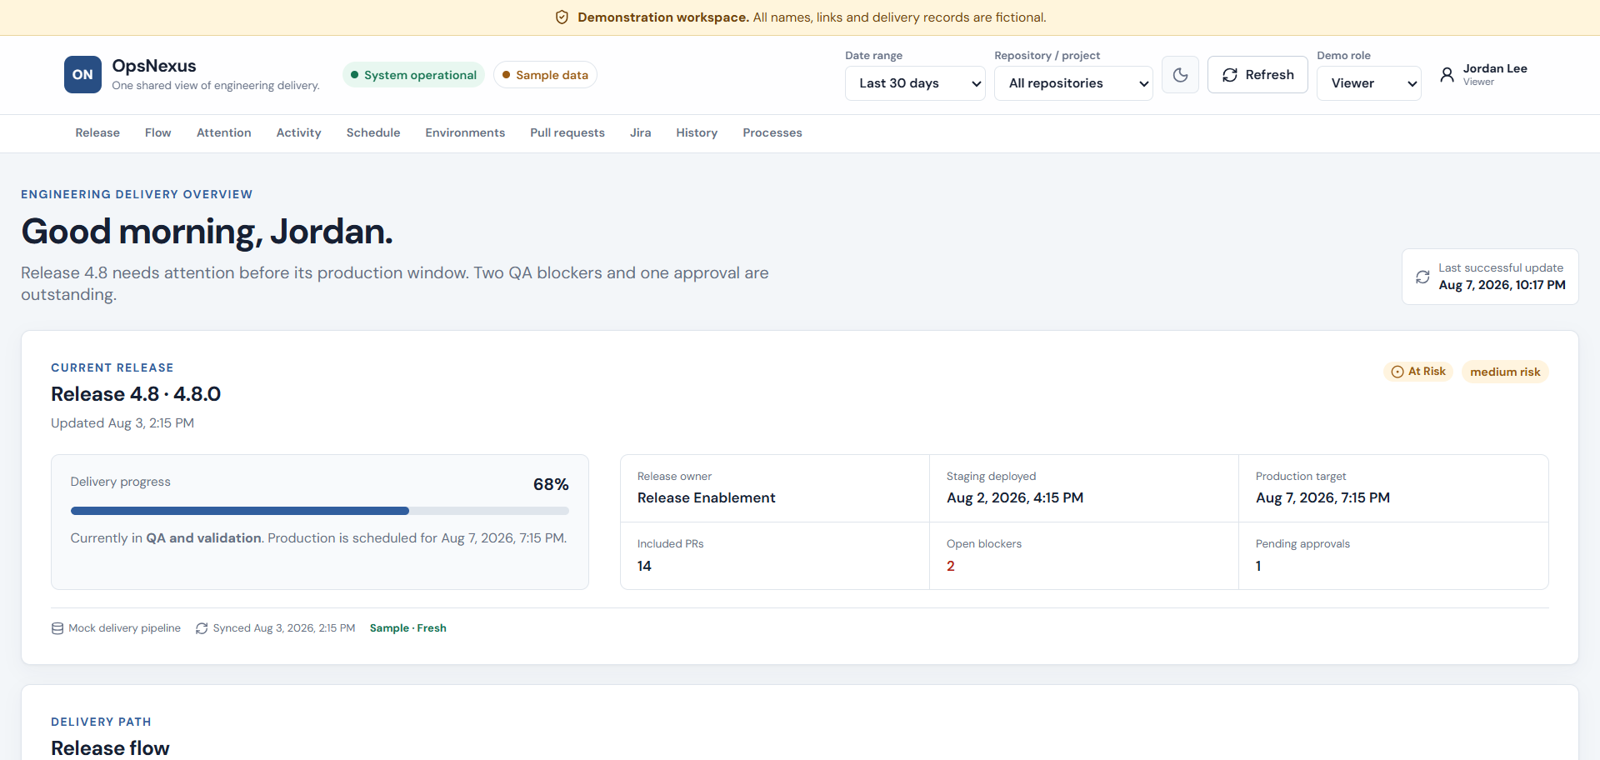The image size is (1600, 760).
Task: Click the Jordan Lee user name
Action: 1495,68
